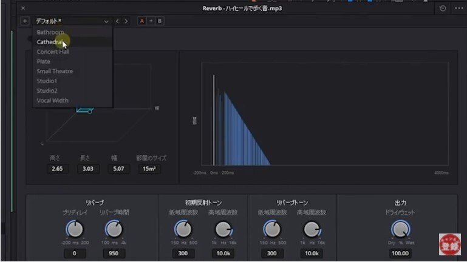Choose the Bathroom preset
Image resolution: width=467 pixels, height=262 pixels.
click(x=72, y=32)
